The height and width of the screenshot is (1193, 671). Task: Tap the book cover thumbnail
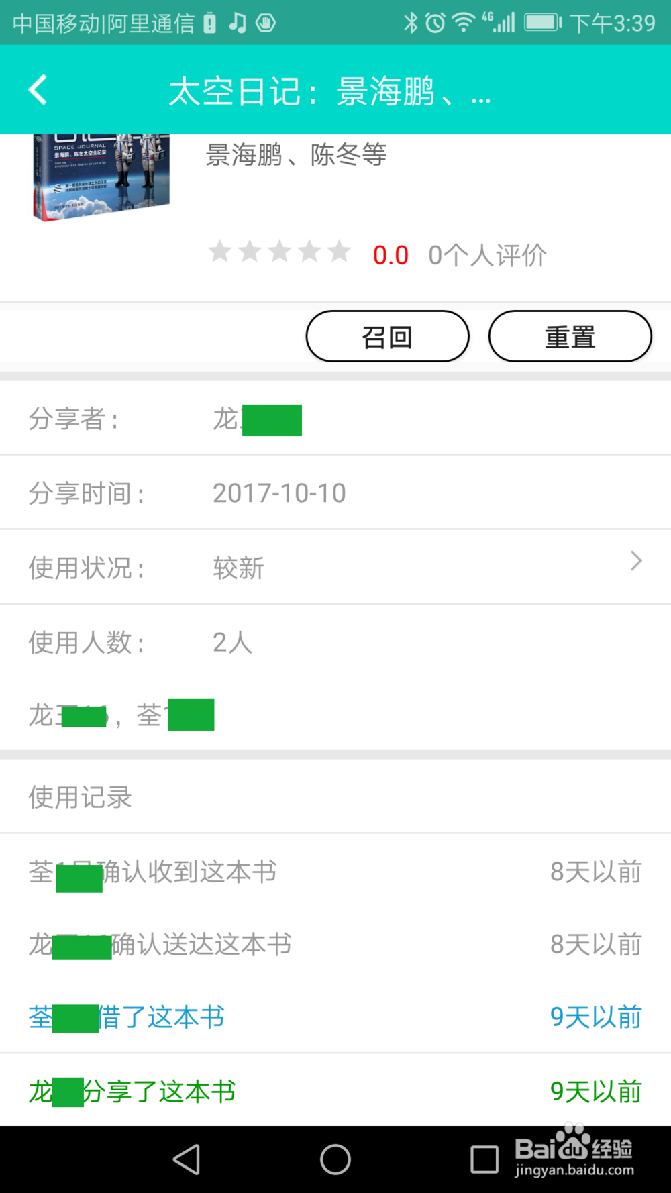pos(101,176)
